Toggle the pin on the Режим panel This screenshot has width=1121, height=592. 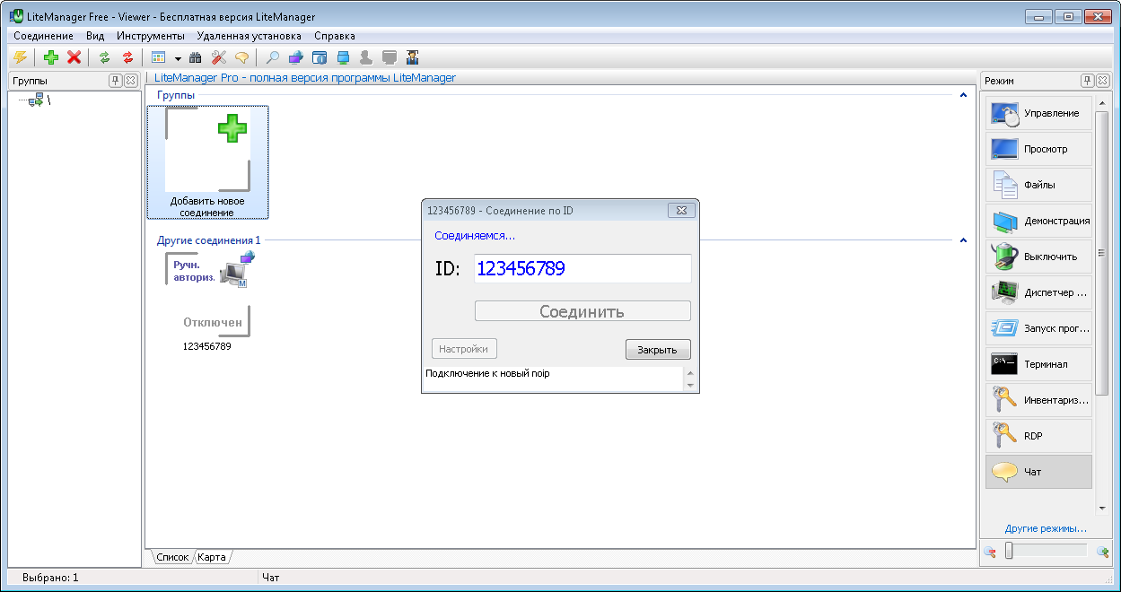(1087, 81)
